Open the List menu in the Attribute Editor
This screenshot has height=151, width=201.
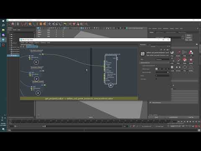pyautogui.click(x=149, y=29)
